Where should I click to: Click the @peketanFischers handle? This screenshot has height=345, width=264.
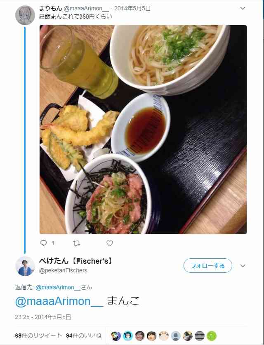[x=63, y=270]
